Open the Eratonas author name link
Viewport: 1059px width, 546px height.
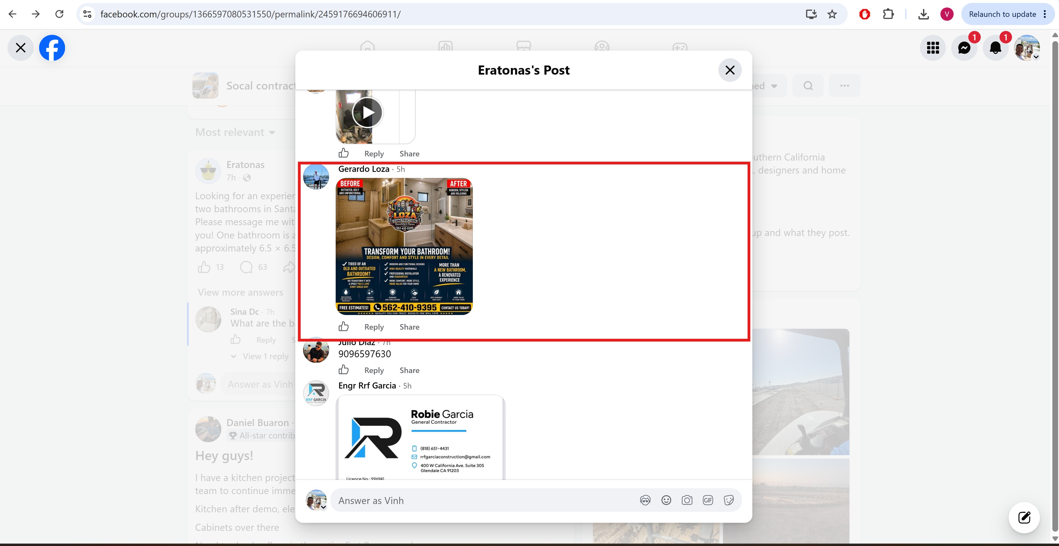(x=246, y=165)
